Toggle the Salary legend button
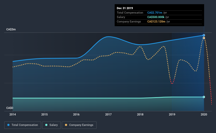This screenshot has height=133, width=216. pos(51,125)
